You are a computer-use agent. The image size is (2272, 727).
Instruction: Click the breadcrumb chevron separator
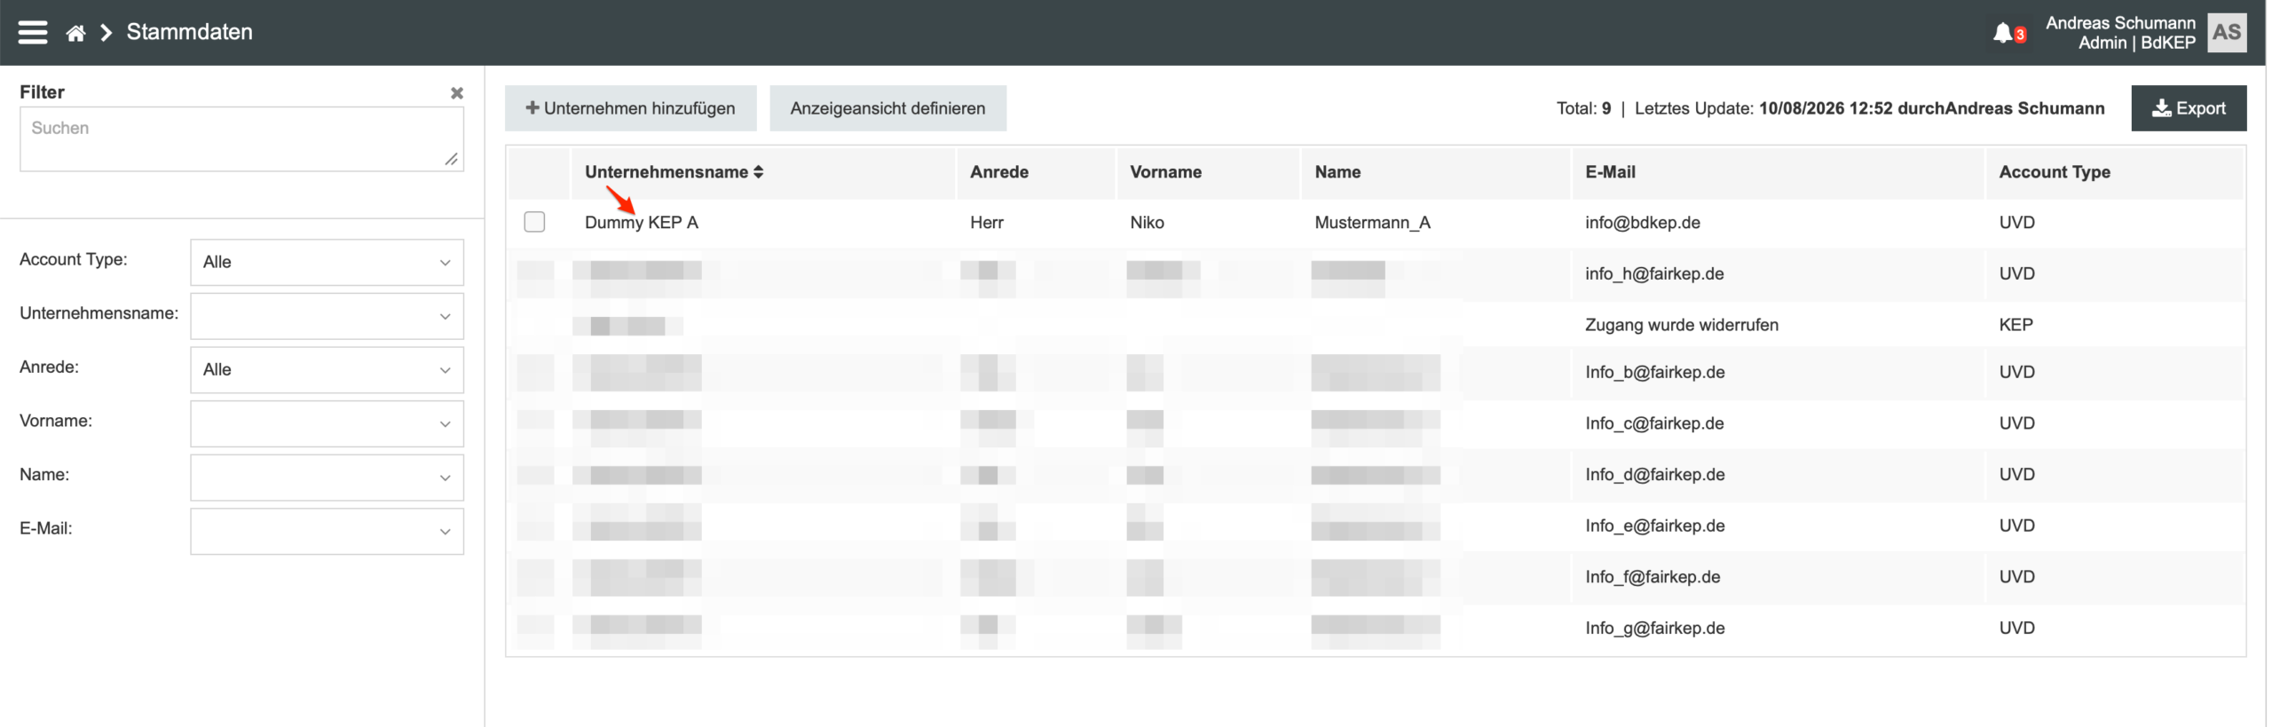[106, 33]
